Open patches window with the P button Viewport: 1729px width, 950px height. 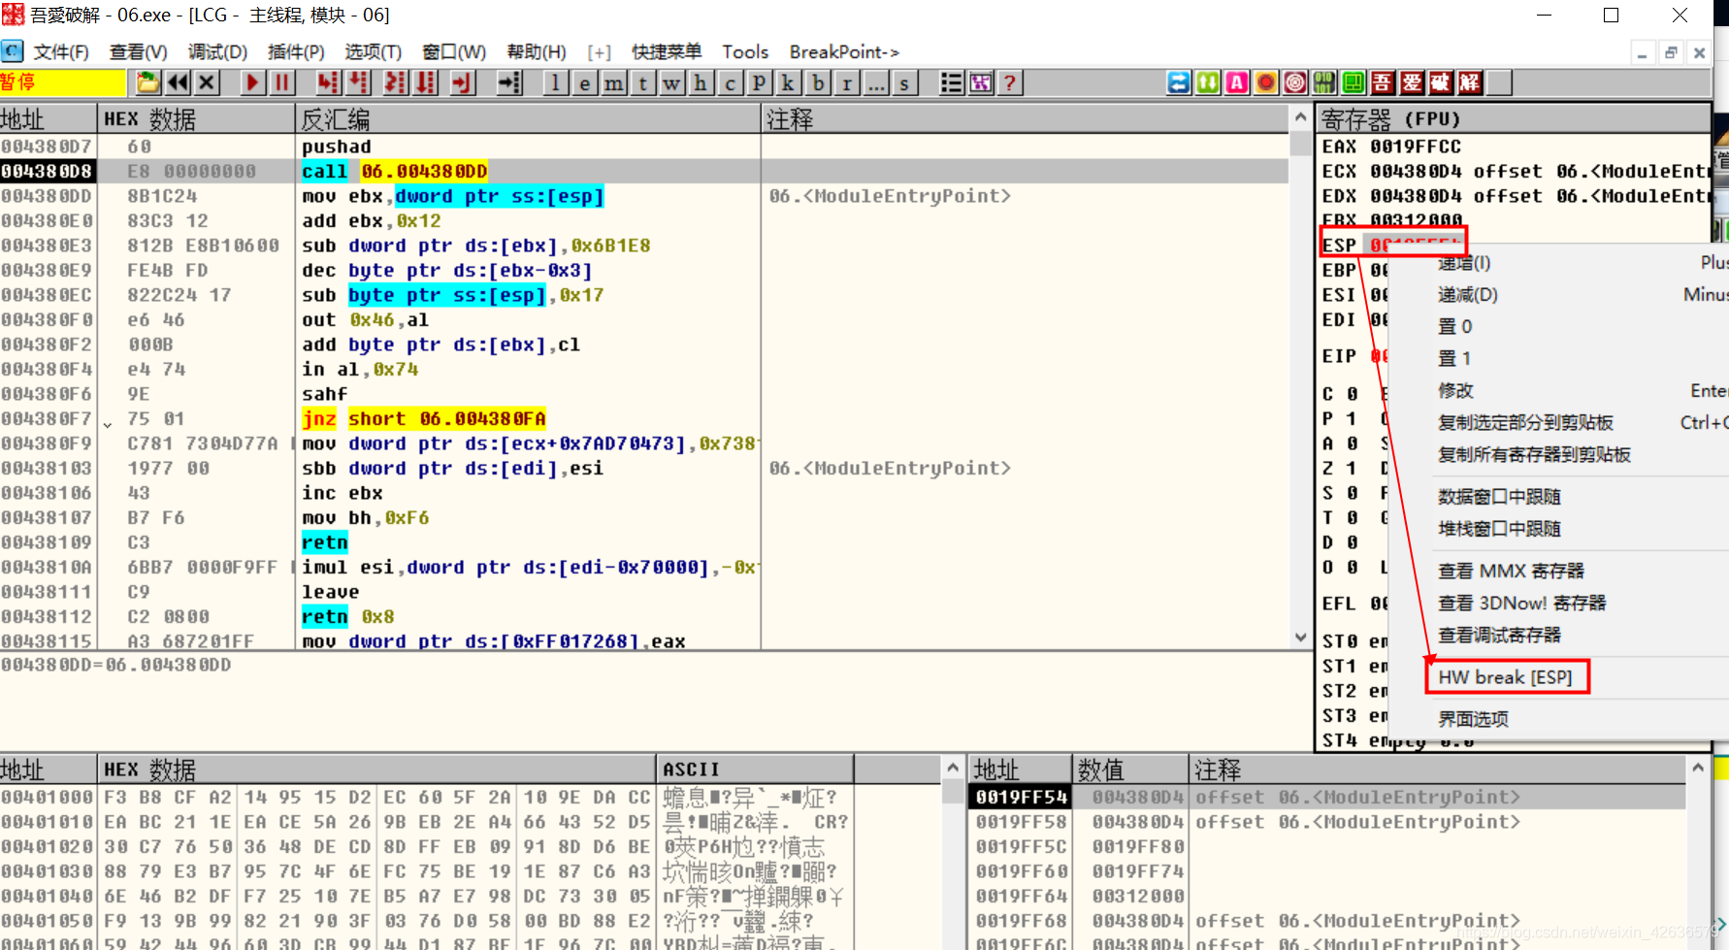pyautogui.click(x=759, y=82)
